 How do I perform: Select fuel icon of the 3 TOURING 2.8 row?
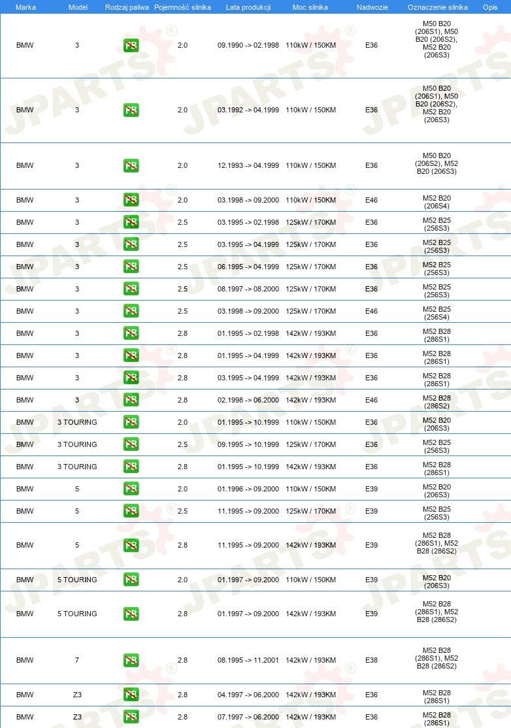click(x=131, y=467)
